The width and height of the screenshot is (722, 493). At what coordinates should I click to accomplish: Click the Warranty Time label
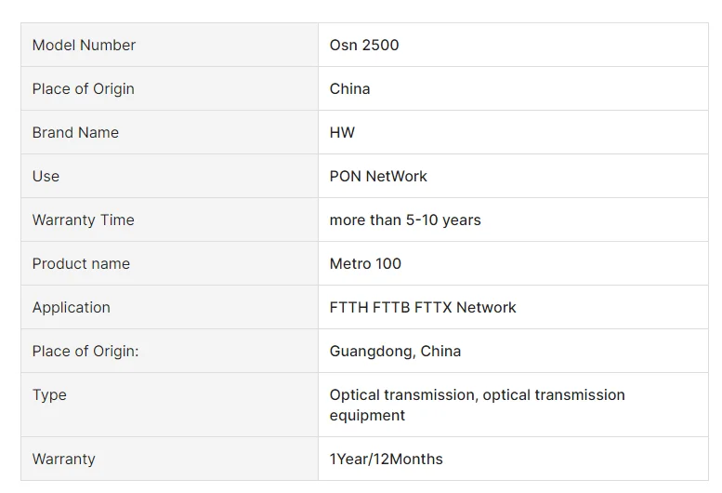[84, 220]
